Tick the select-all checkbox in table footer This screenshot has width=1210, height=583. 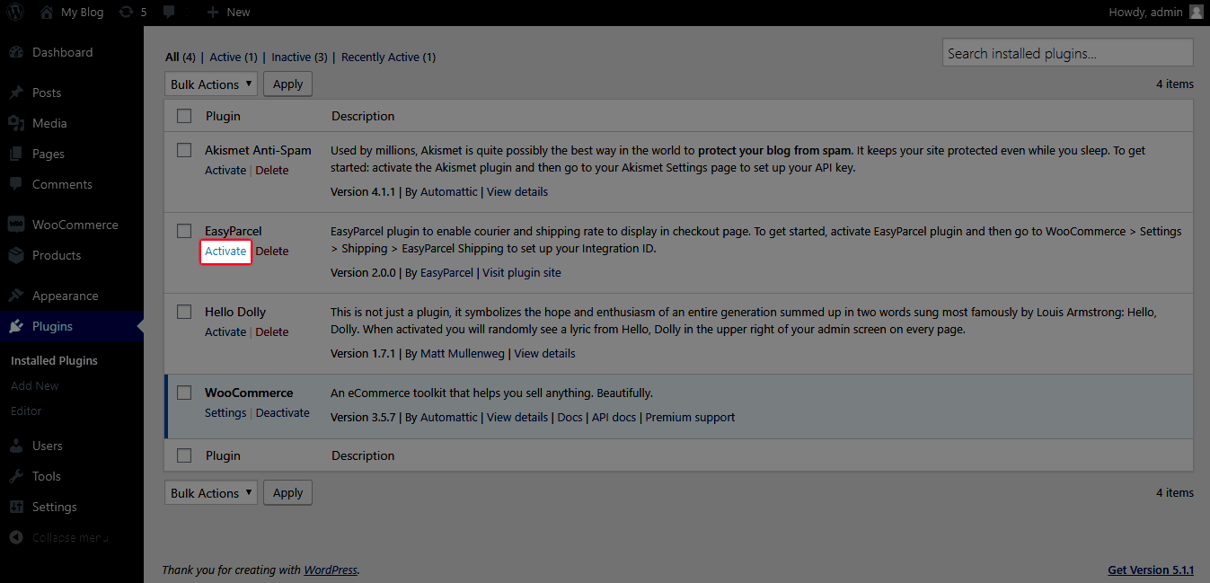(x=184, y=455)
